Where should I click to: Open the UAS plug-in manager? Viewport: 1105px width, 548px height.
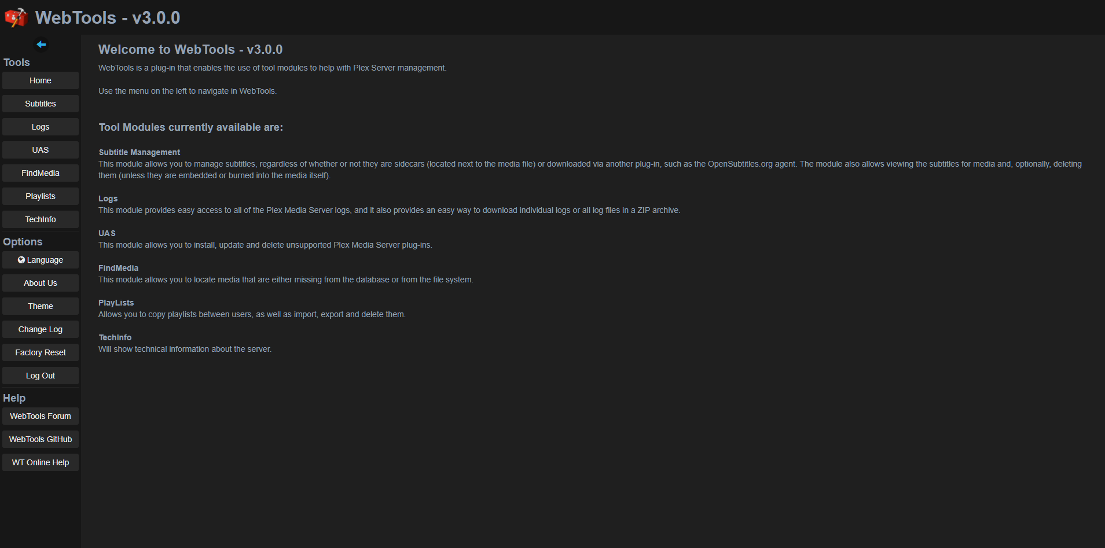pos(41,150)
